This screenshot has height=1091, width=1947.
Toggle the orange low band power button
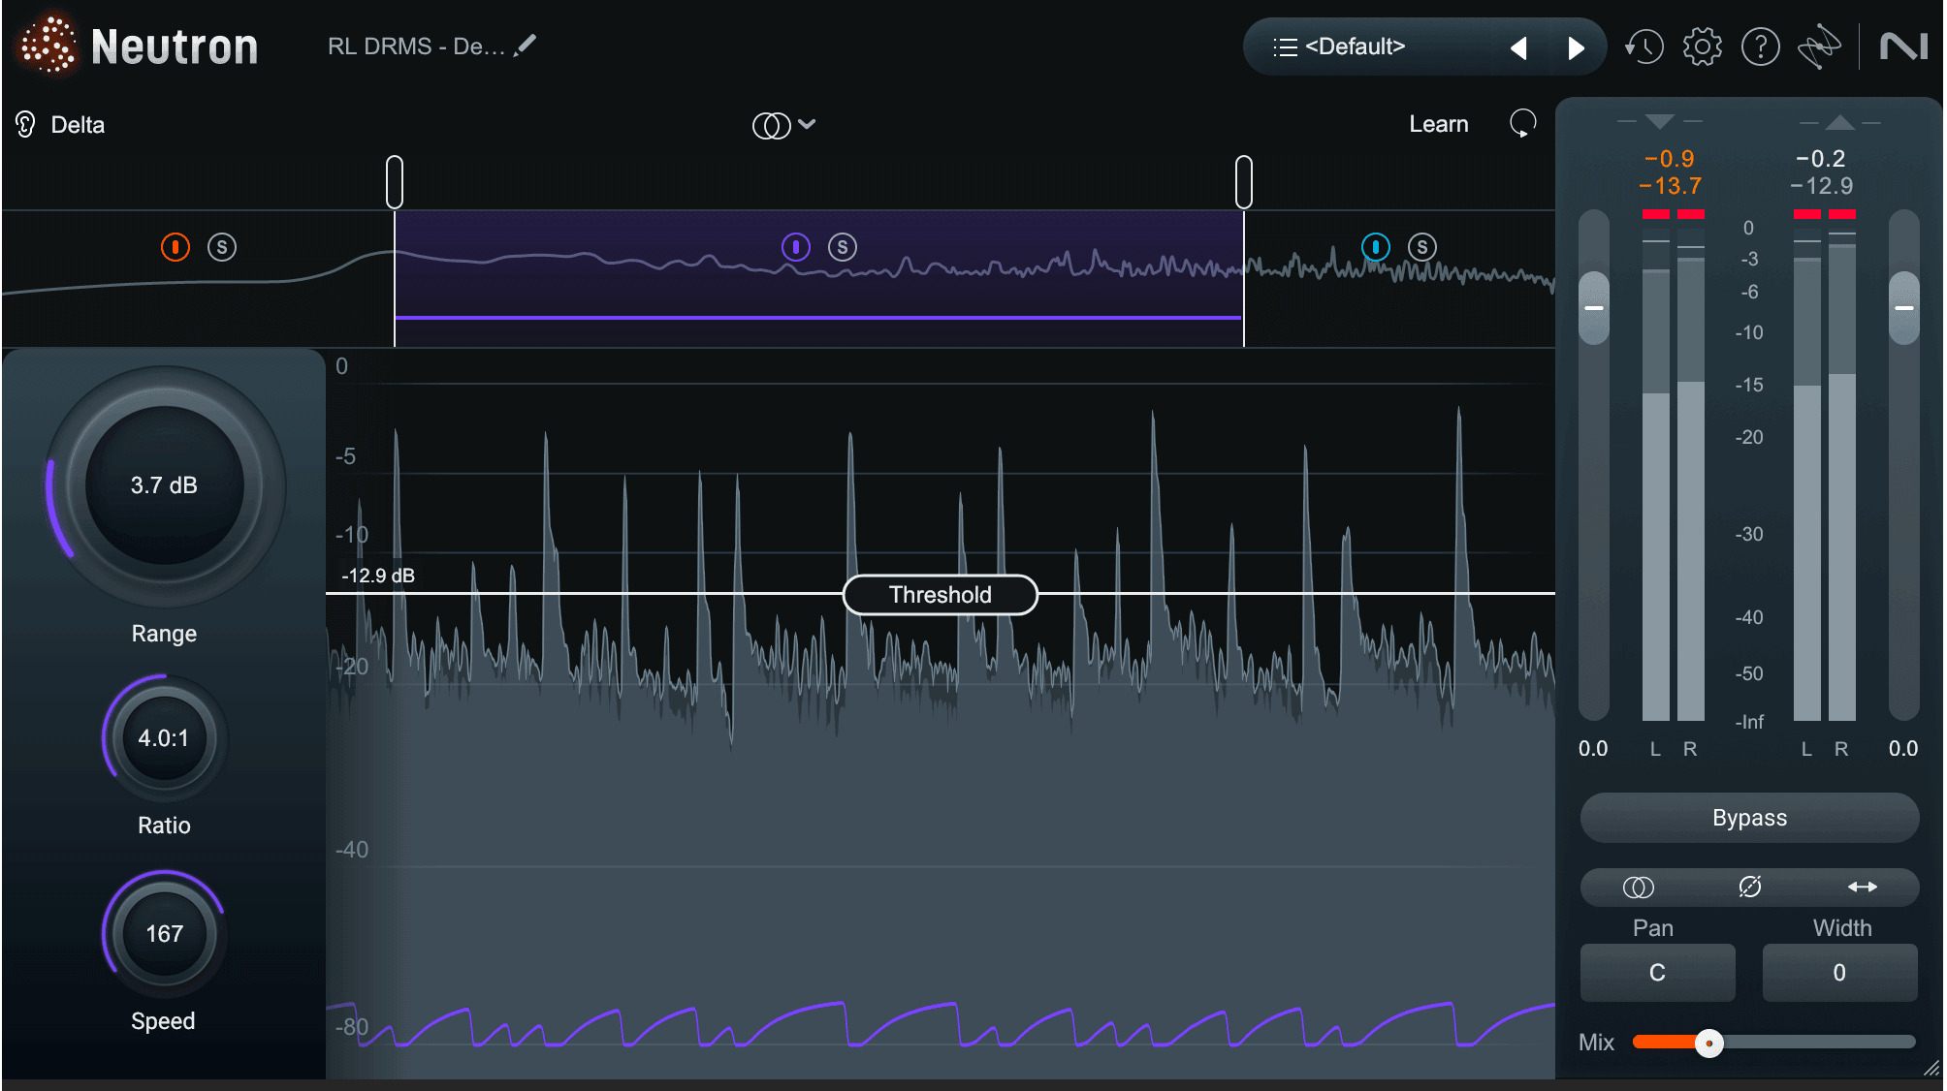176,247
